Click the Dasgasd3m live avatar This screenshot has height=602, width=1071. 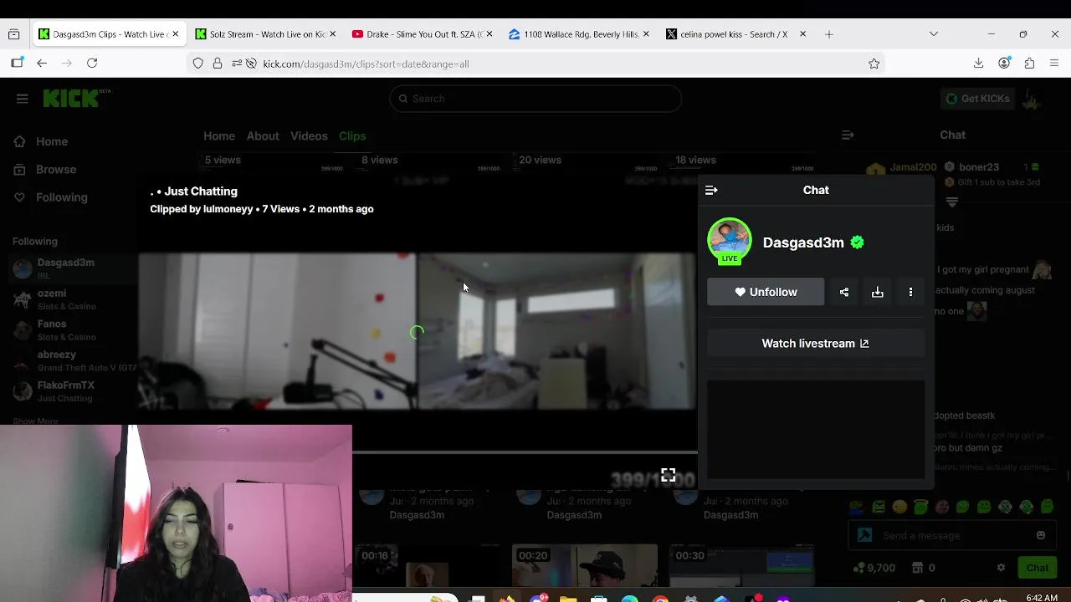pos(730,241)
